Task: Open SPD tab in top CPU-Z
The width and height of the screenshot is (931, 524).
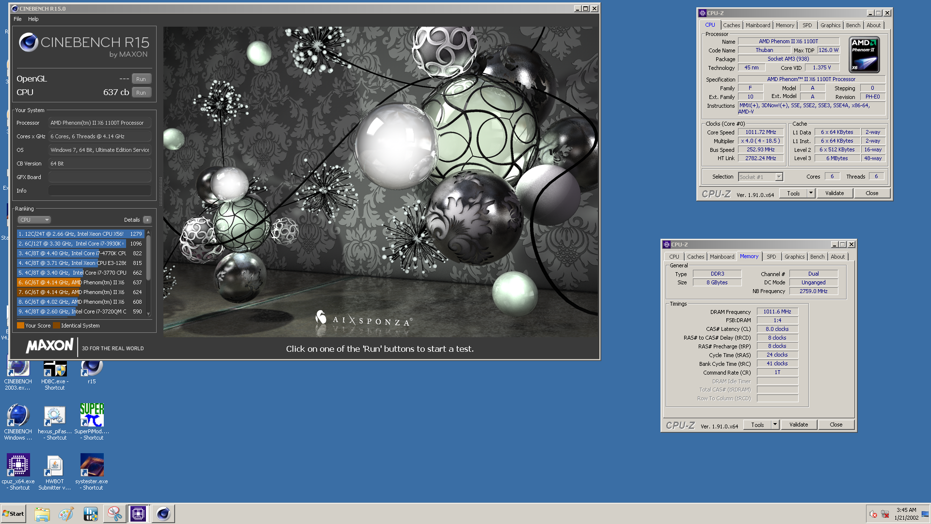Action: (807, 25)
